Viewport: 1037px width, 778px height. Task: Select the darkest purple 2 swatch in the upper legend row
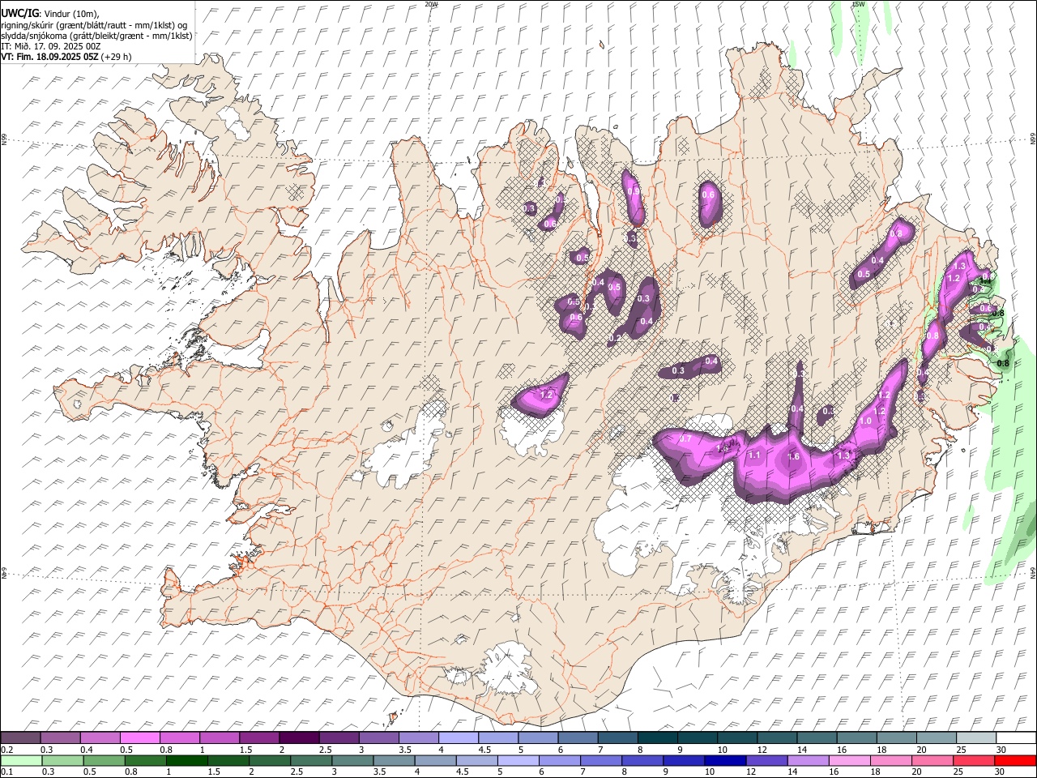click(298, 737)
